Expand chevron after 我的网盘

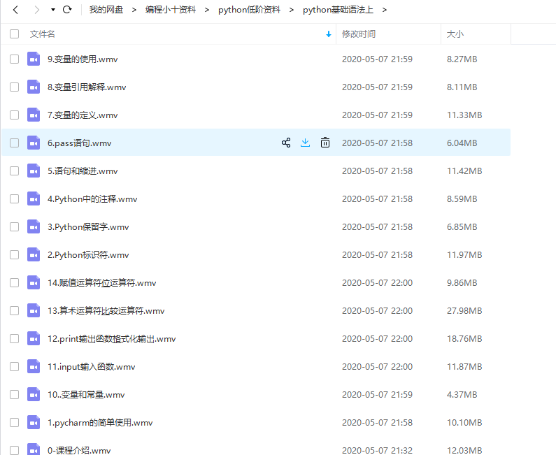(134, 10)
